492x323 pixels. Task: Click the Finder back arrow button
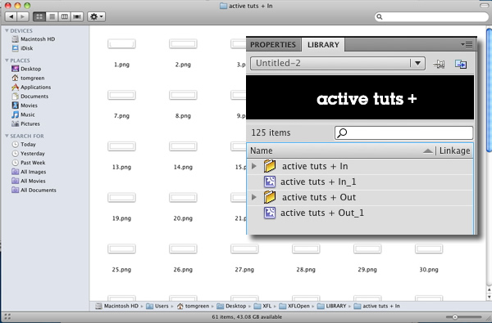[11, 16]
